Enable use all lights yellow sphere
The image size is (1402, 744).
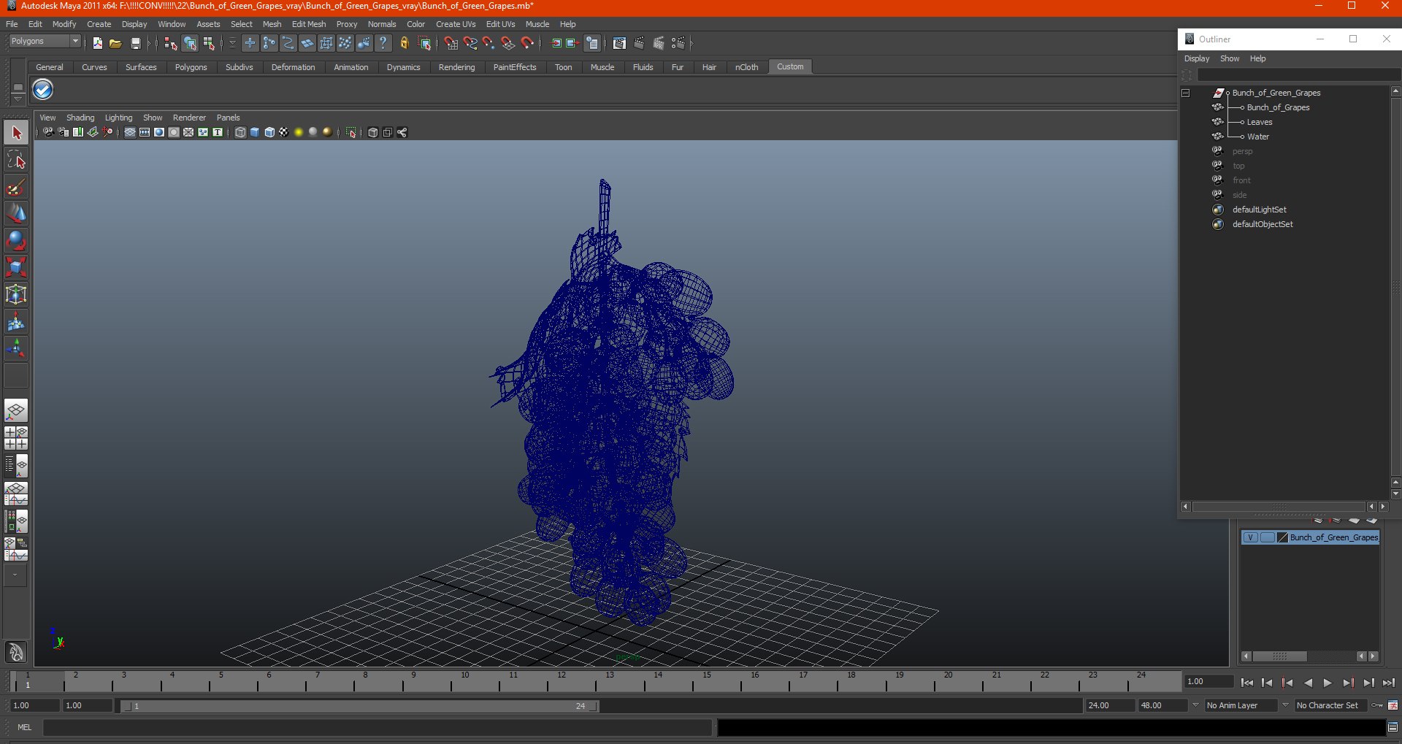299,132
